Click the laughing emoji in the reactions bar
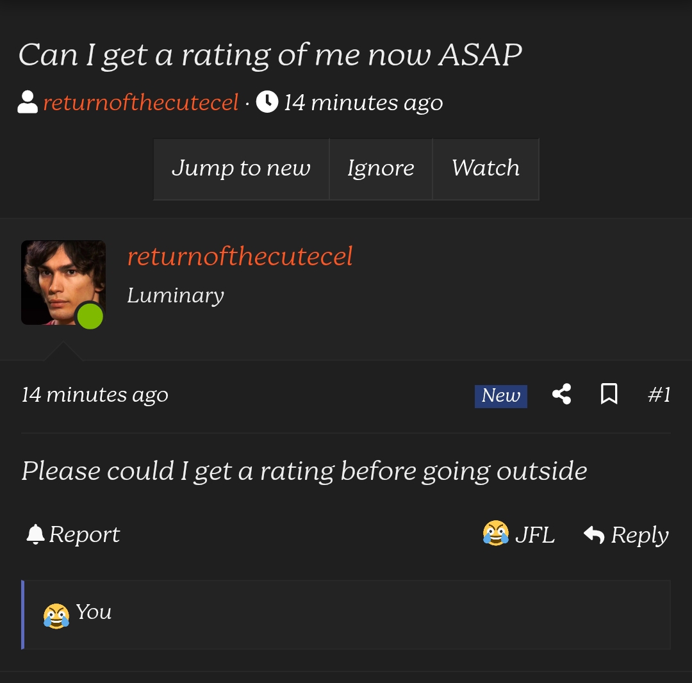This screenshot has width=692, height=683. pyautogui.click(x=56, y=616)
